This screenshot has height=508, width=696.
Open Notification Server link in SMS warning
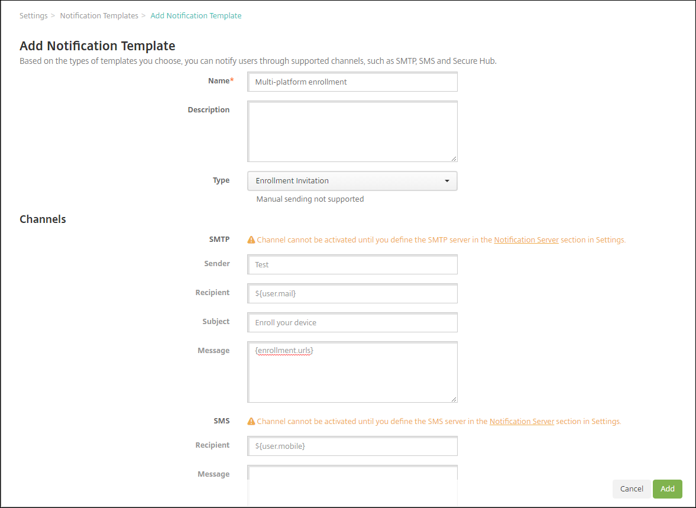pyautogui.click(x=522, y=422)
